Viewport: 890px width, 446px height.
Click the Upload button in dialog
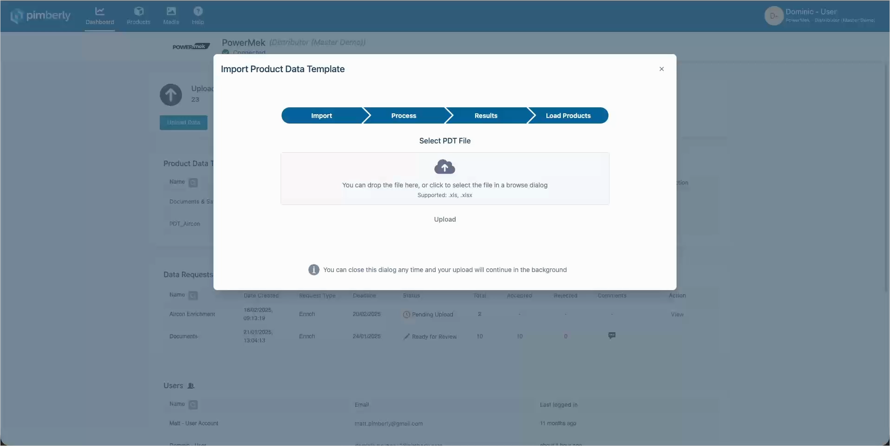(x=445, y=219)
